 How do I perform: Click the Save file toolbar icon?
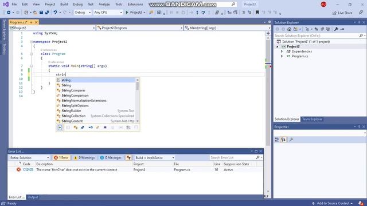tap(41, 13)
